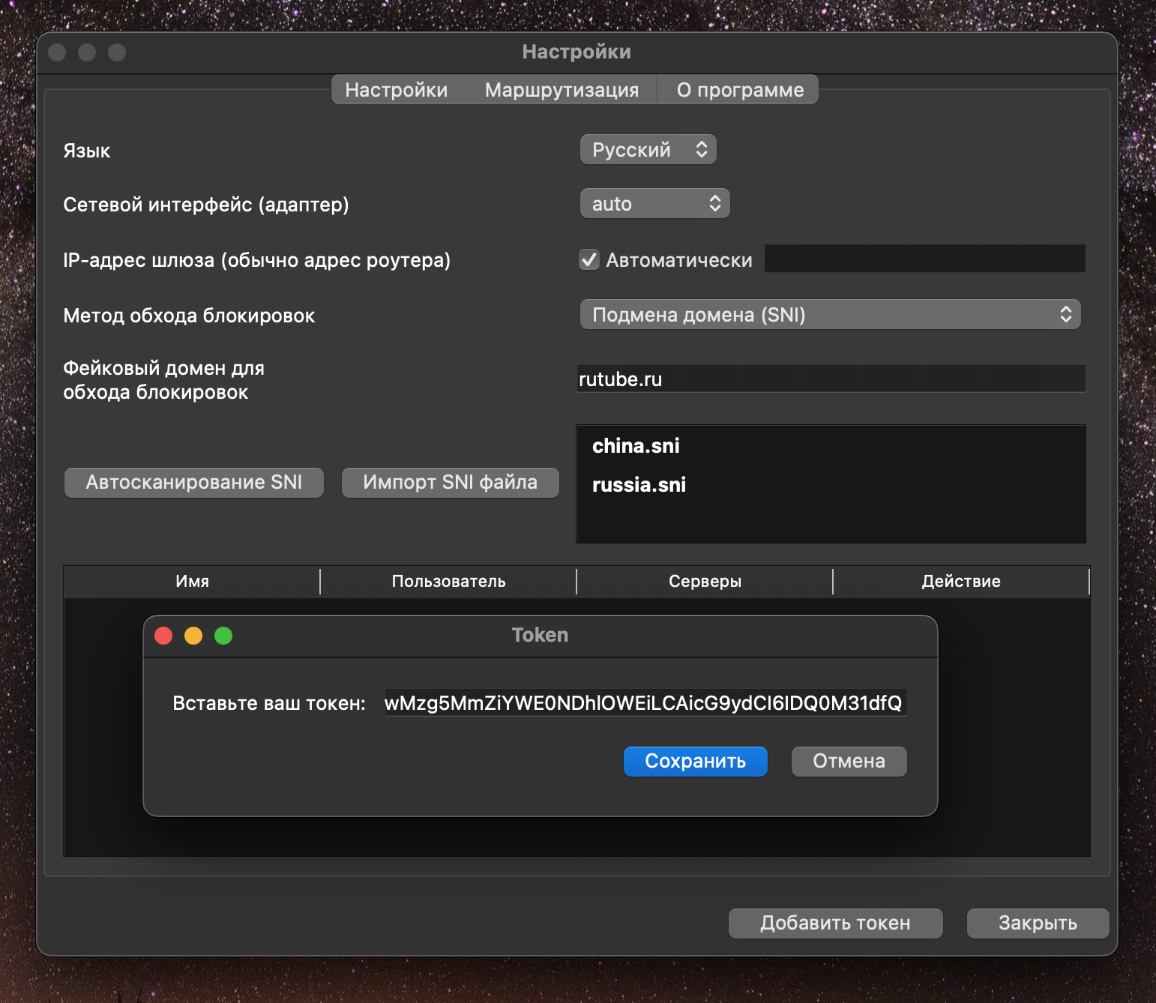Click the Автосканирование SNI button
Viewport: 1156px width, 1003px height.
tap(194, 482)
